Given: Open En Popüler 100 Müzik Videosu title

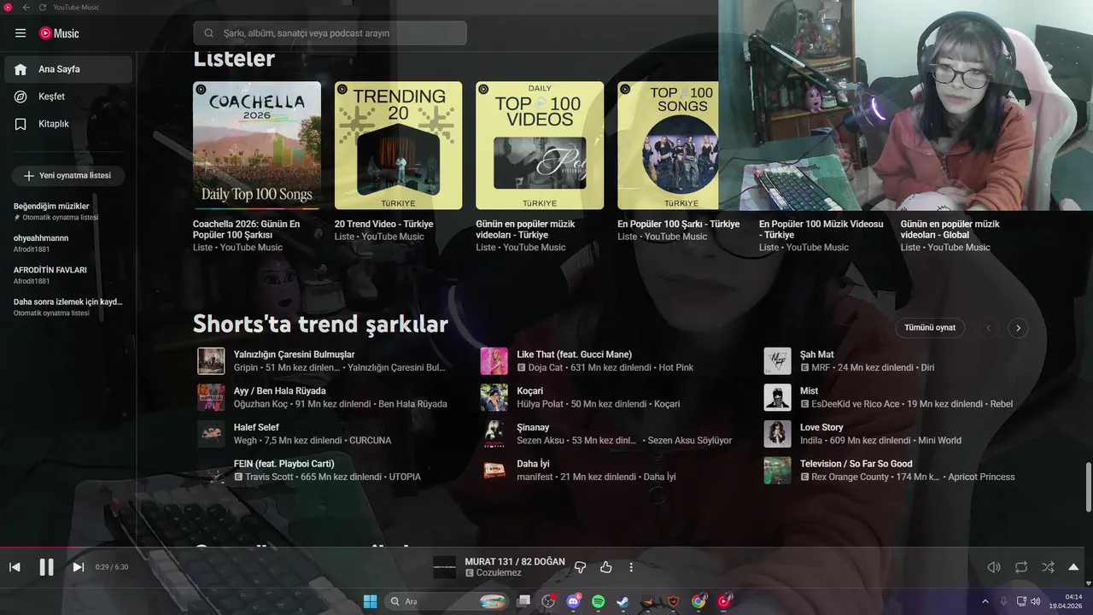Looking at the screenshot, I should (821, 229).
